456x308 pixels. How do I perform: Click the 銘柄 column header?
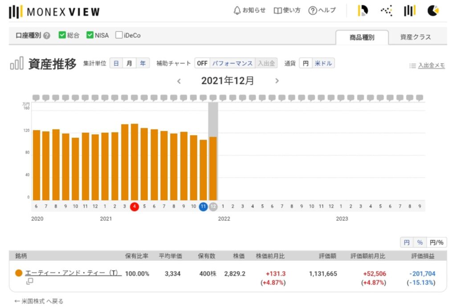pos(21,256)
